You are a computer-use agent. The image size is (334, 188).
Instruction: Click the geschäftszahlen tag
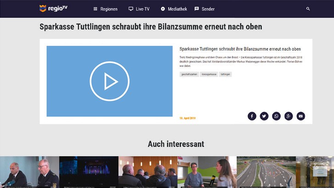189,74
